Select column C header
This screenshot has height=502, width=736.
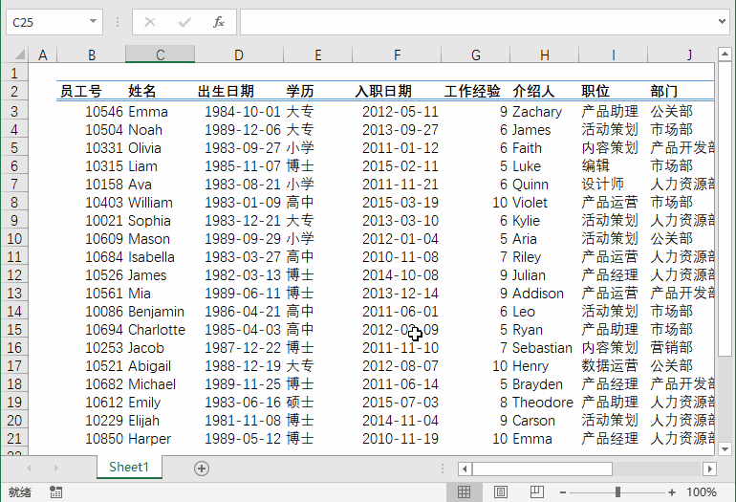tap(160, 55)
